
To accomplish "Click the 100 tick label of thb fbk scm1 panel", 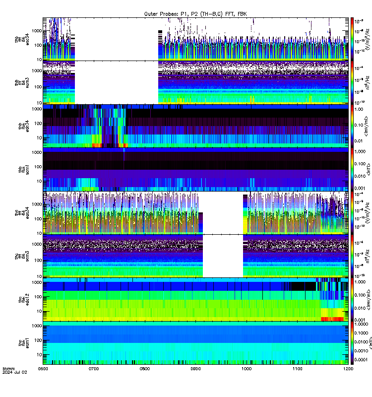I will (38, 167).
